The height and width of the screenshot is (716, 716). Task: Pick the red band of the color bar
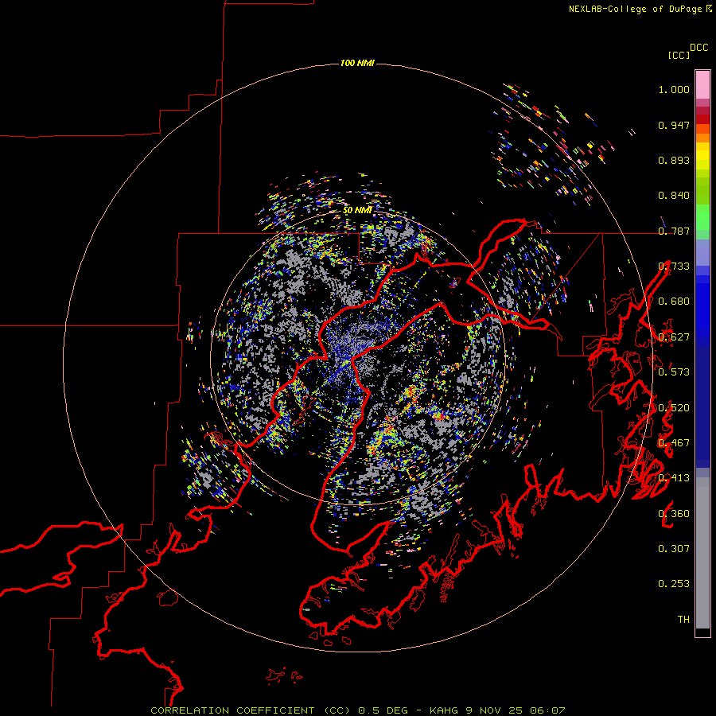[x=702, y=119]
